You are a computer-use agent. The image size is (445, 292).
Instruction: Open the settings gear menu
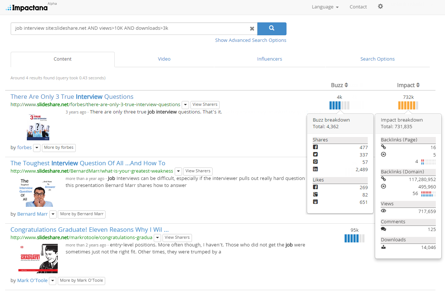(380, 6)
